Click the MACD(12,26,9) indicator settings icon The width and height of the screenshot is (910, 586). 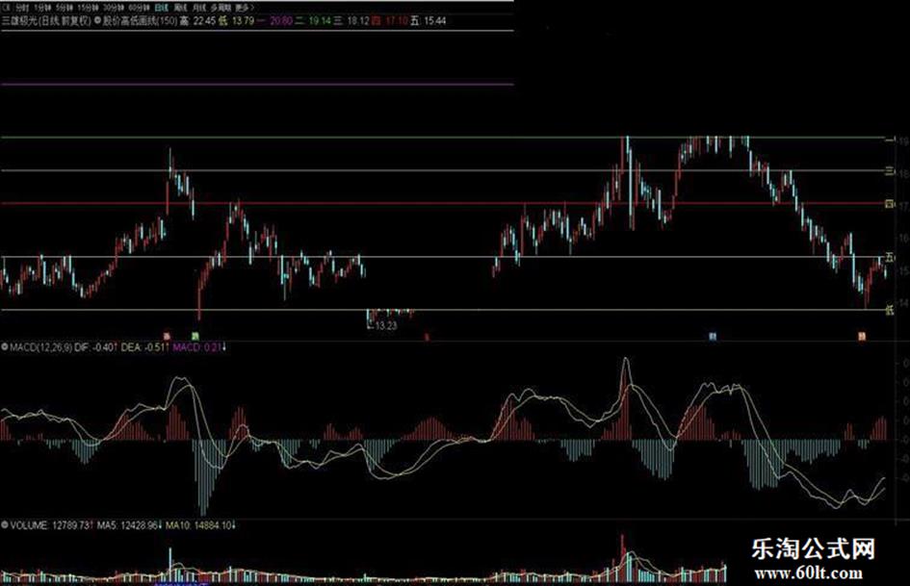coord(5,347)
